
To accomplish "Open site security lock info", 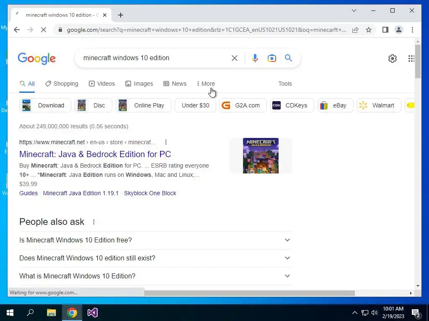I will [60, 30].
